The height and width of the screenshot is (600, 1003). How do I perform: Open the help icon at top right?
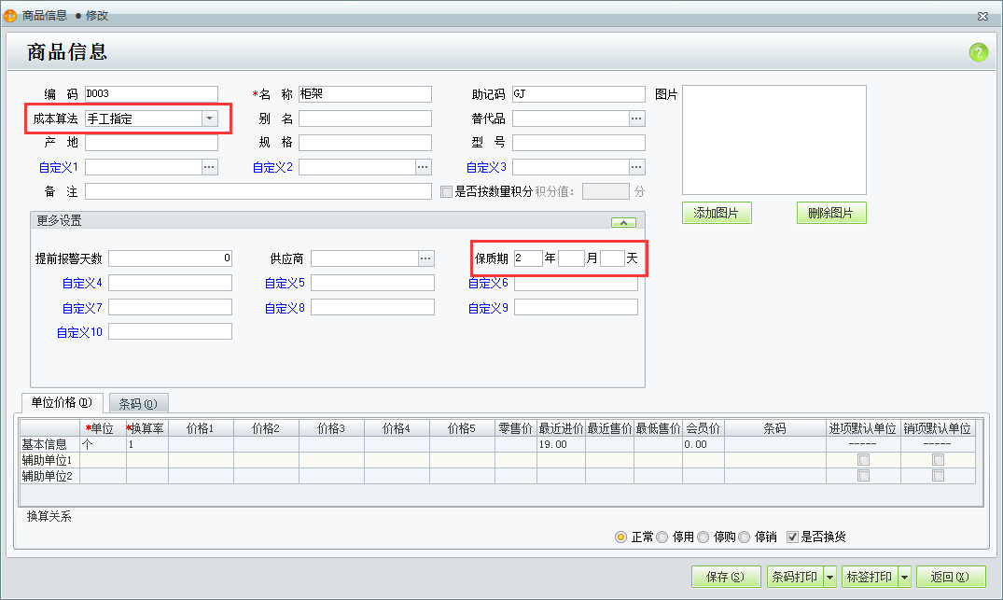coord(979,53)
